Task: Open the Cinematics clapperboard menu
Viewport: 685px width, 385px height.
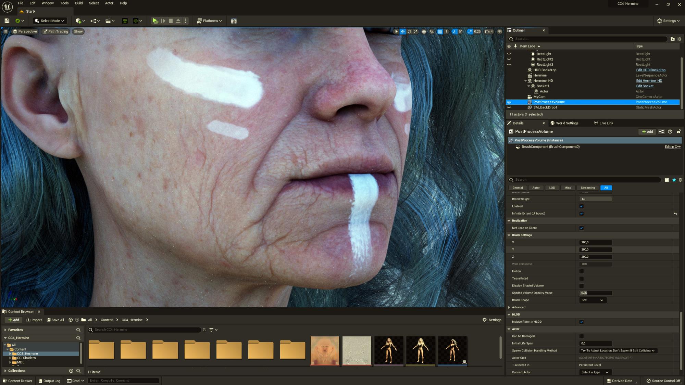Action: pyautogui.click(x=110, y=21)
